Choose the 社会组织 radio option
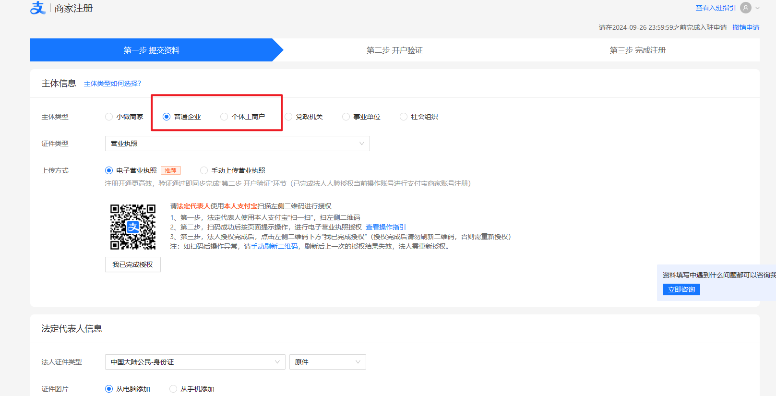The height and width of the screenshot is (396, 776). (404, 117)
